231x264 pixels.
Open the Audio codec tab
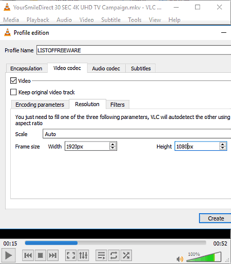click(106, 68)
